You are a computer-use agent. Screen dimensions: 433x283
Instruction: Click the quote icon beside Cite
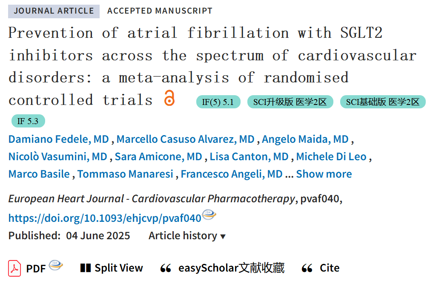tap(307, 268)
